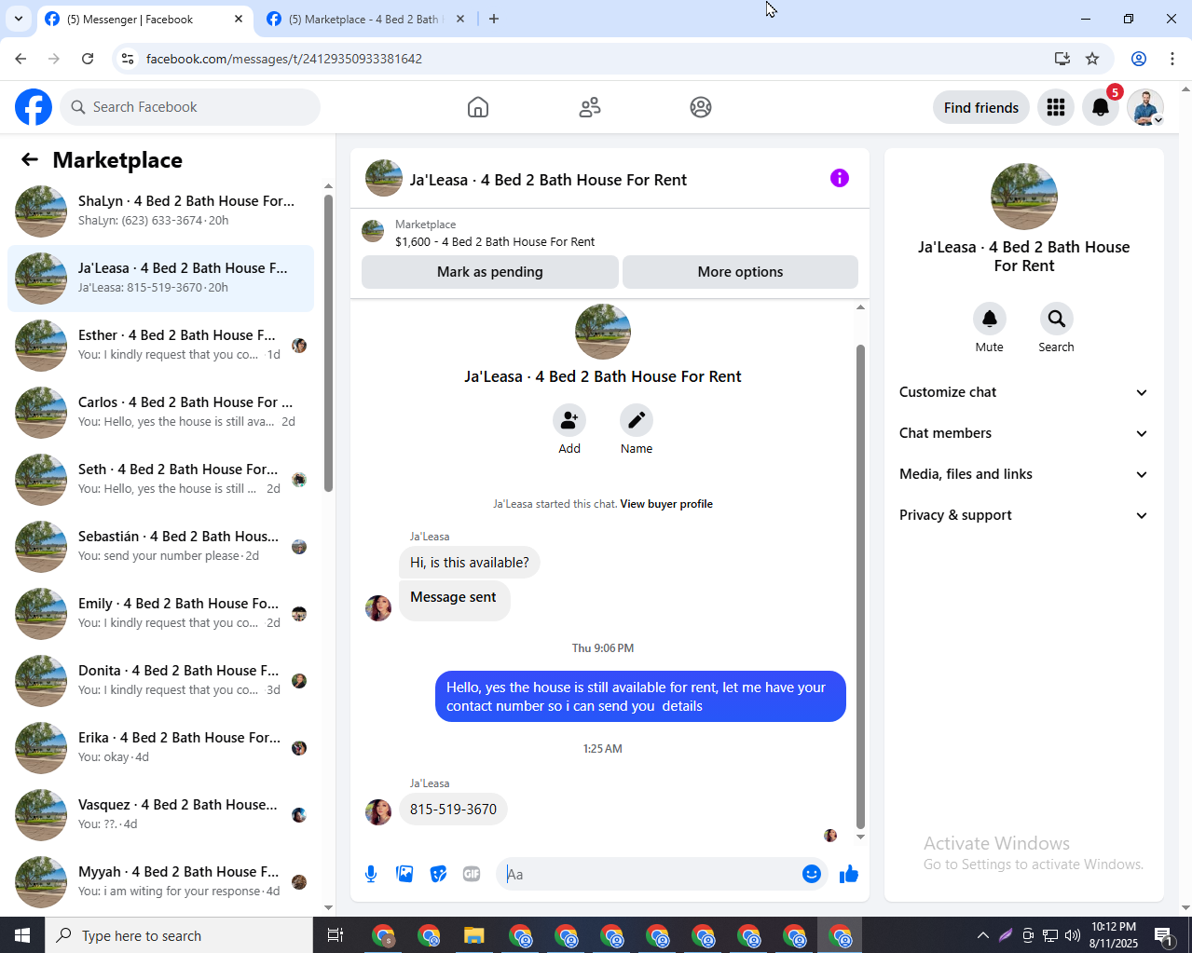Open Marketplace listing $1,600 link
This screenshot has width=1192, height=953.
495,241
